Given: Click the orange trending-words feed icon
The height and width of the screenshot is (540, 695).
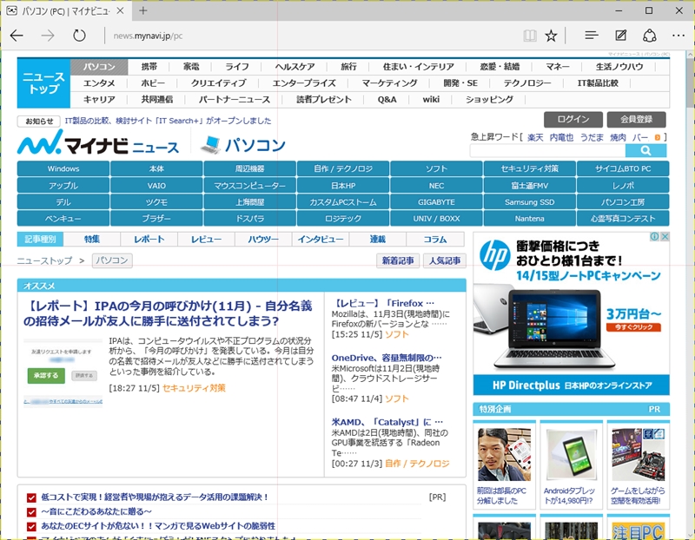Looking at the screenshot, I should pos(658,137).
